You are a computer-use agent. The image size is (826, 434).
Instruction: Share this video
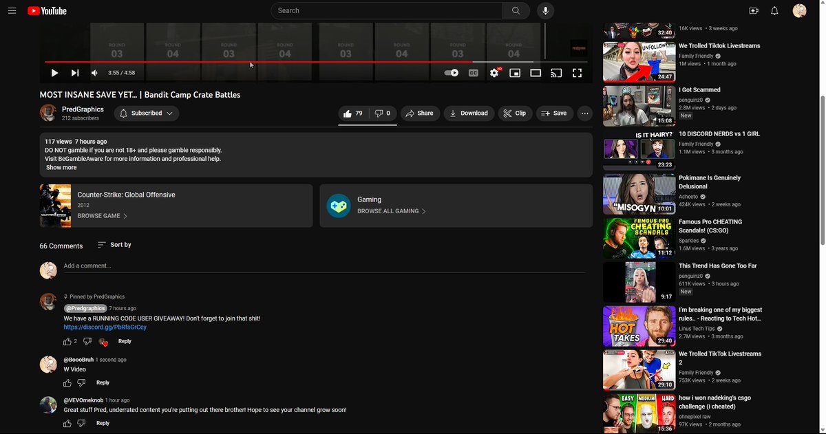pos(420,113)
